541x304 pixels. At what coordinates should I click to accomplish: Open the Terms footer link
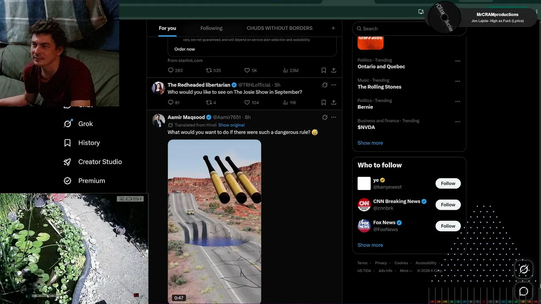pos(362,263)
